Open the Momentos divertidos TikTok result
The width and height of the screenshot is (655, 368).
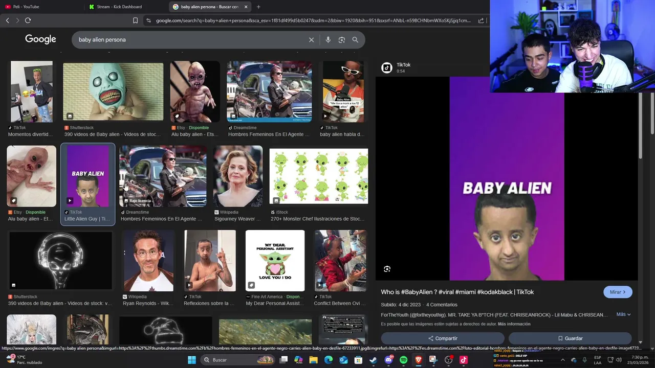pos(32,91)
